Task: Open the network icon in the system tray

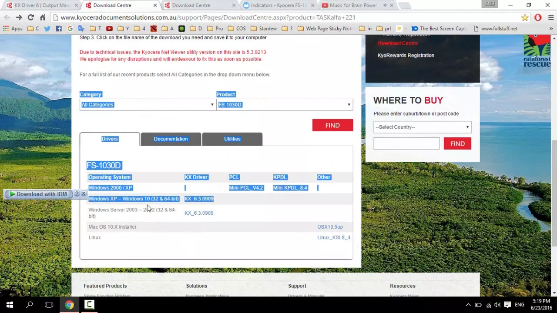Action: pos(488,305)
